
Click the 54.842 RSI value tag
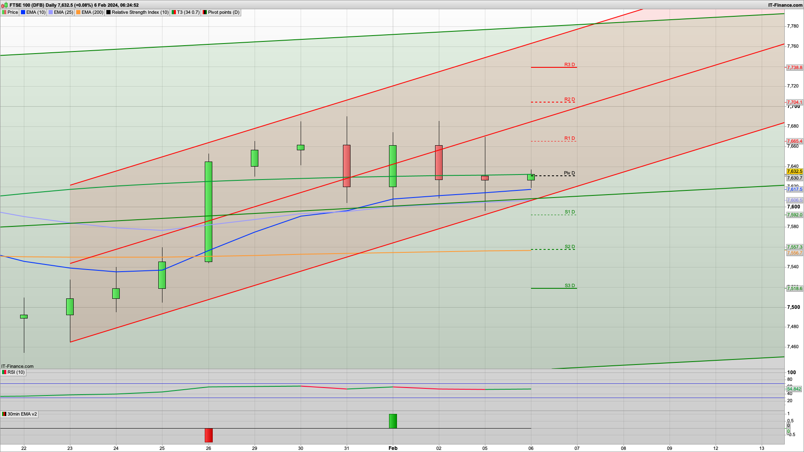[x=794, y=389]
